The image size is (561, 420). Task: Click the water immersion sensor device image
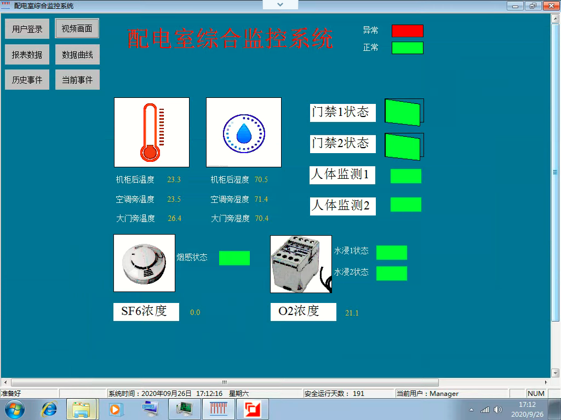tap(300, 263)
